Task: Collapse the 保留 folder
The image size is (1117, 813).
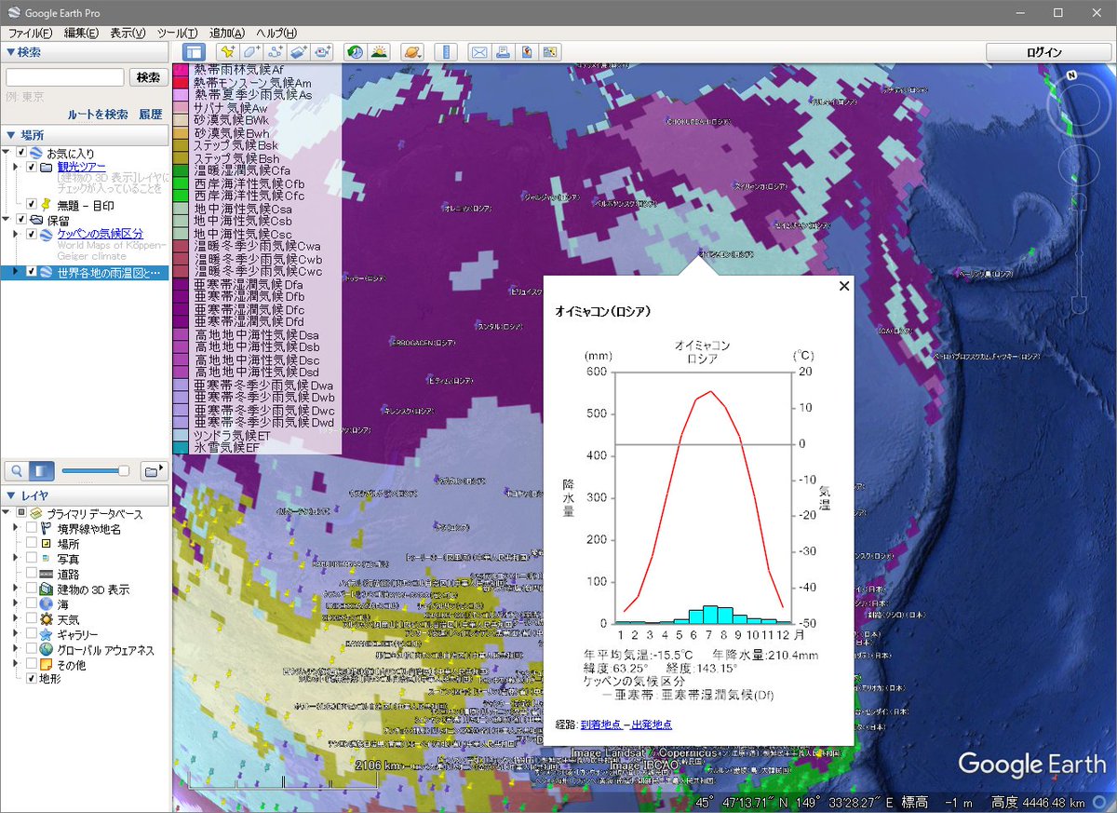Action: coord(7,219)
